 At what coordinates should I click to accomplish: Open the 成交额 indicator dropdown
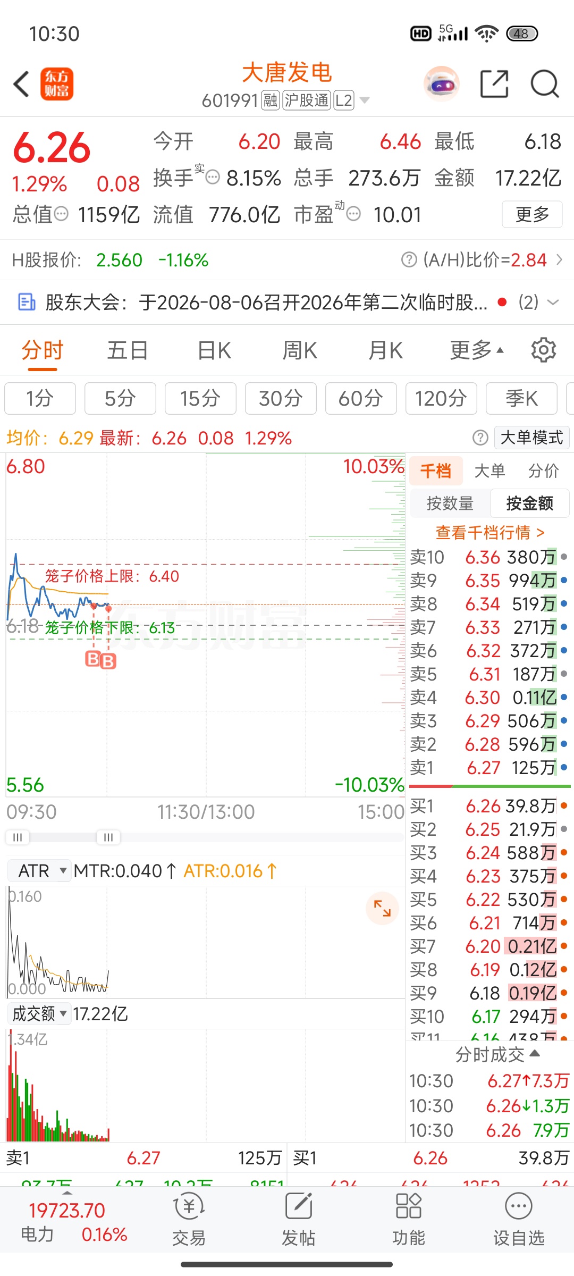(x=39, y=1014)
